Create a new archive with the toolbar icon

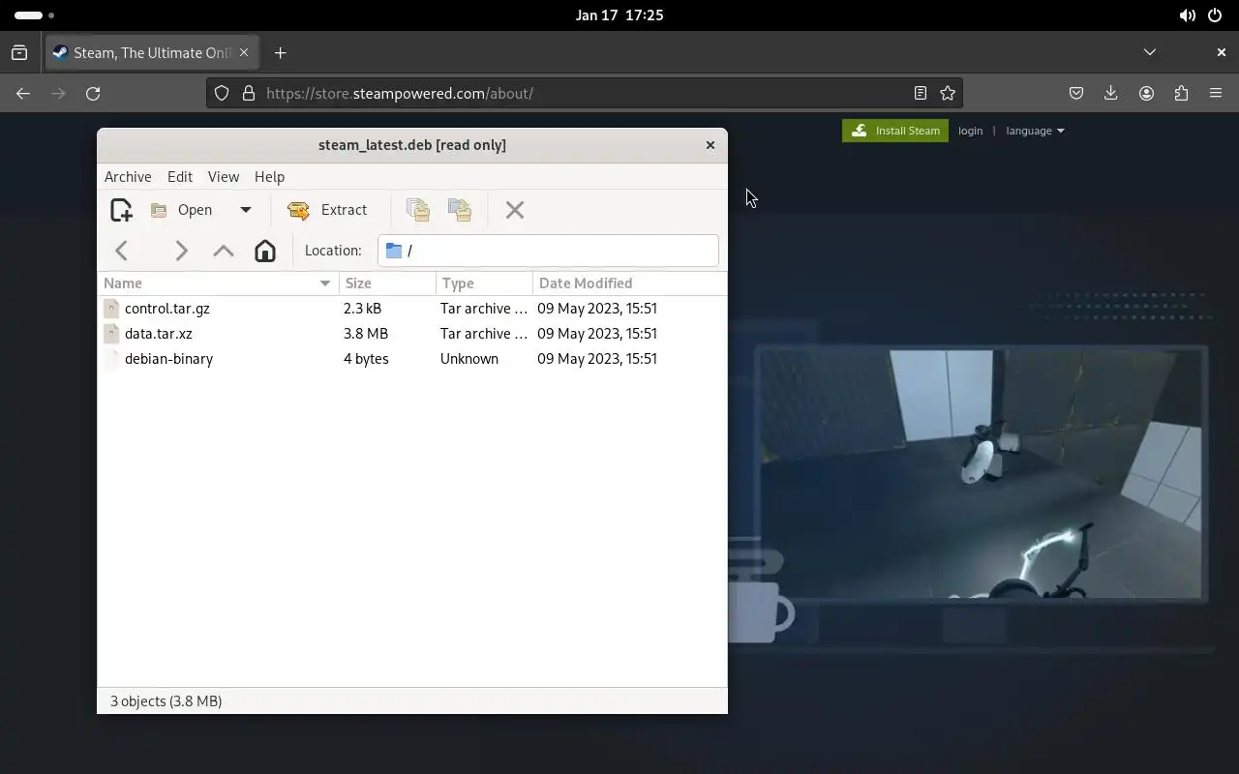121,210
